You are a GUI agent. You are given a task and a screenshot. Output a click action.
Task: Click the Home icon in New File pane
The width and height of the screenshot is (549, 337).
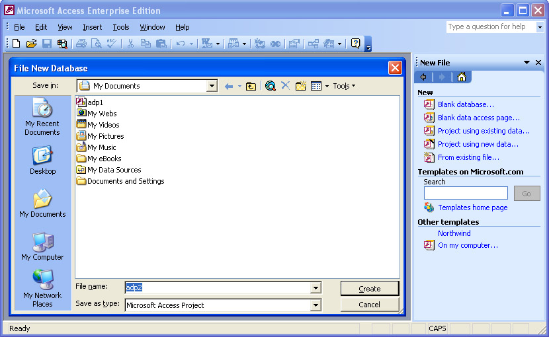[x=461, y=77]
